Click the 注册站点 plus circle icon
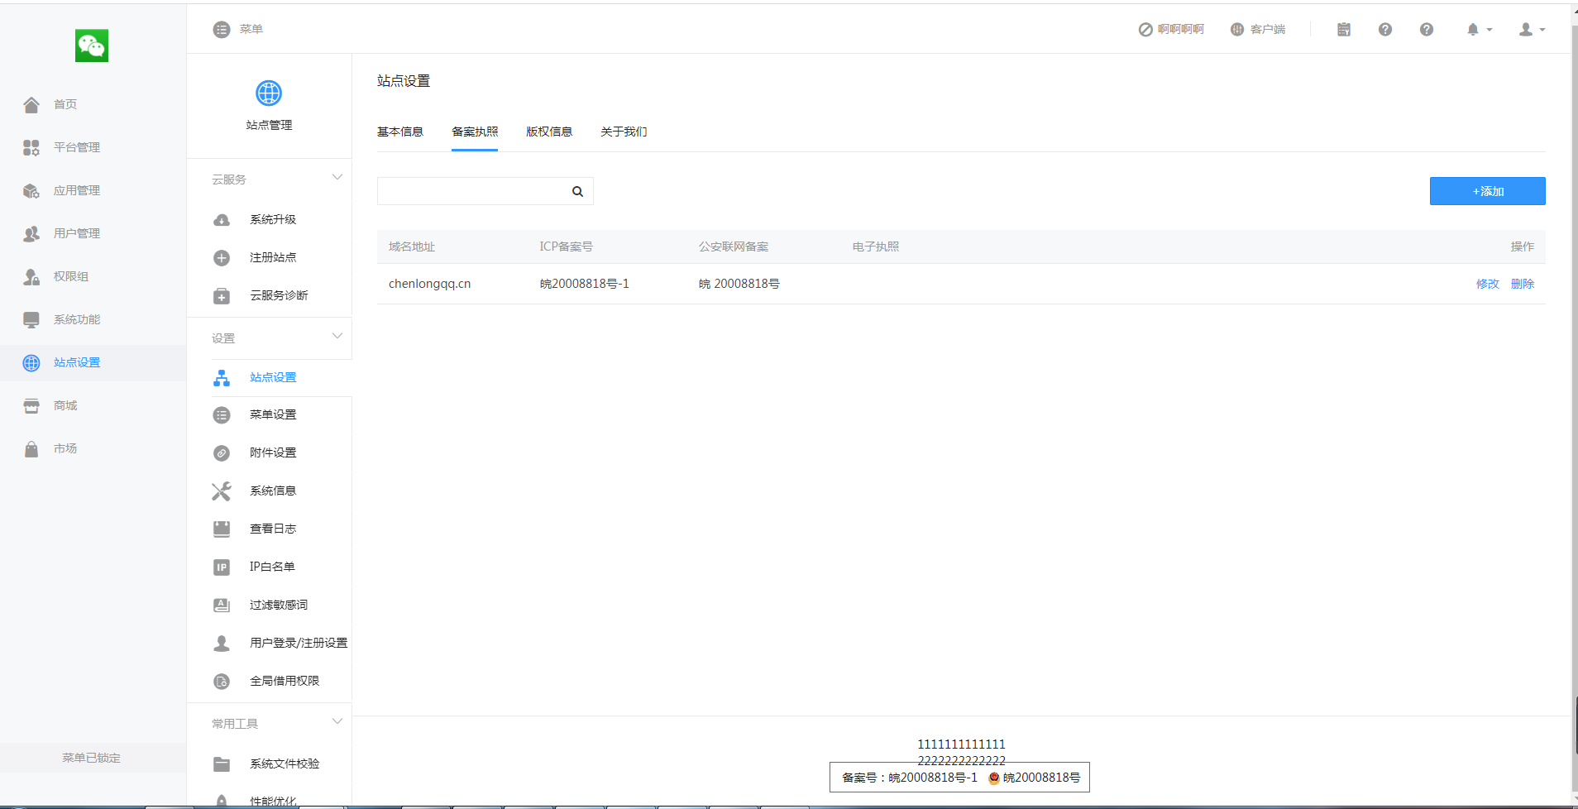The width and height of the screenshot is (1578, 809). (x=222, y=258)
